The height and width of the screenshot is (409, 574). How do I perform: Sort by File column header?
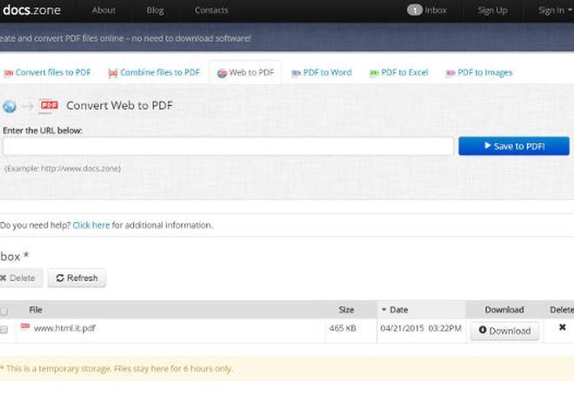36,310
